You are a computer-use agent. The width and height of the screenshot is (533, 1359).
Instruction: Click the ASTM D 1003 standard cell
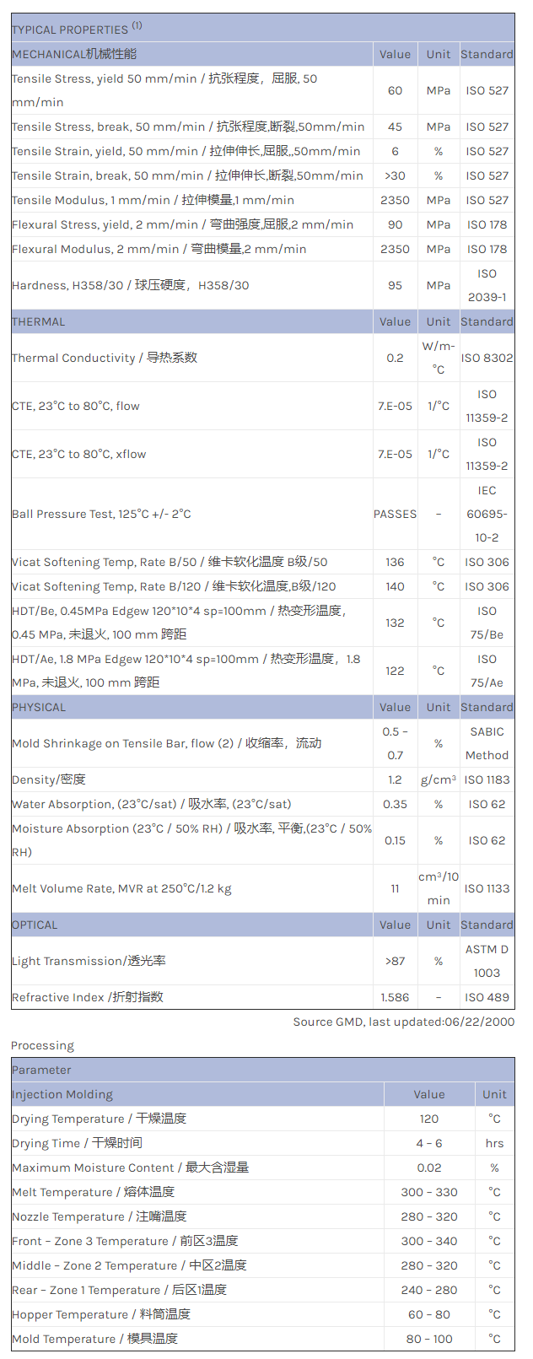click(x=487, y=961)
